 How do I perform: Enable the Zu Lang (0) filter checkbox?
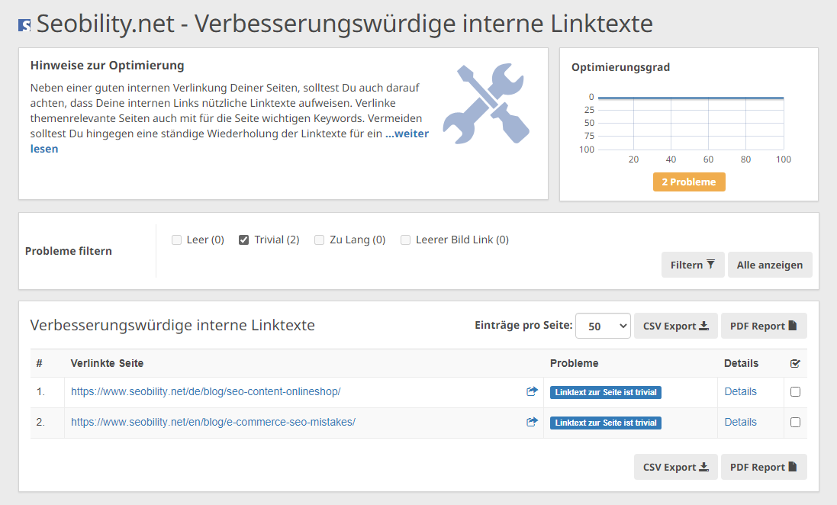coord(319,240)
